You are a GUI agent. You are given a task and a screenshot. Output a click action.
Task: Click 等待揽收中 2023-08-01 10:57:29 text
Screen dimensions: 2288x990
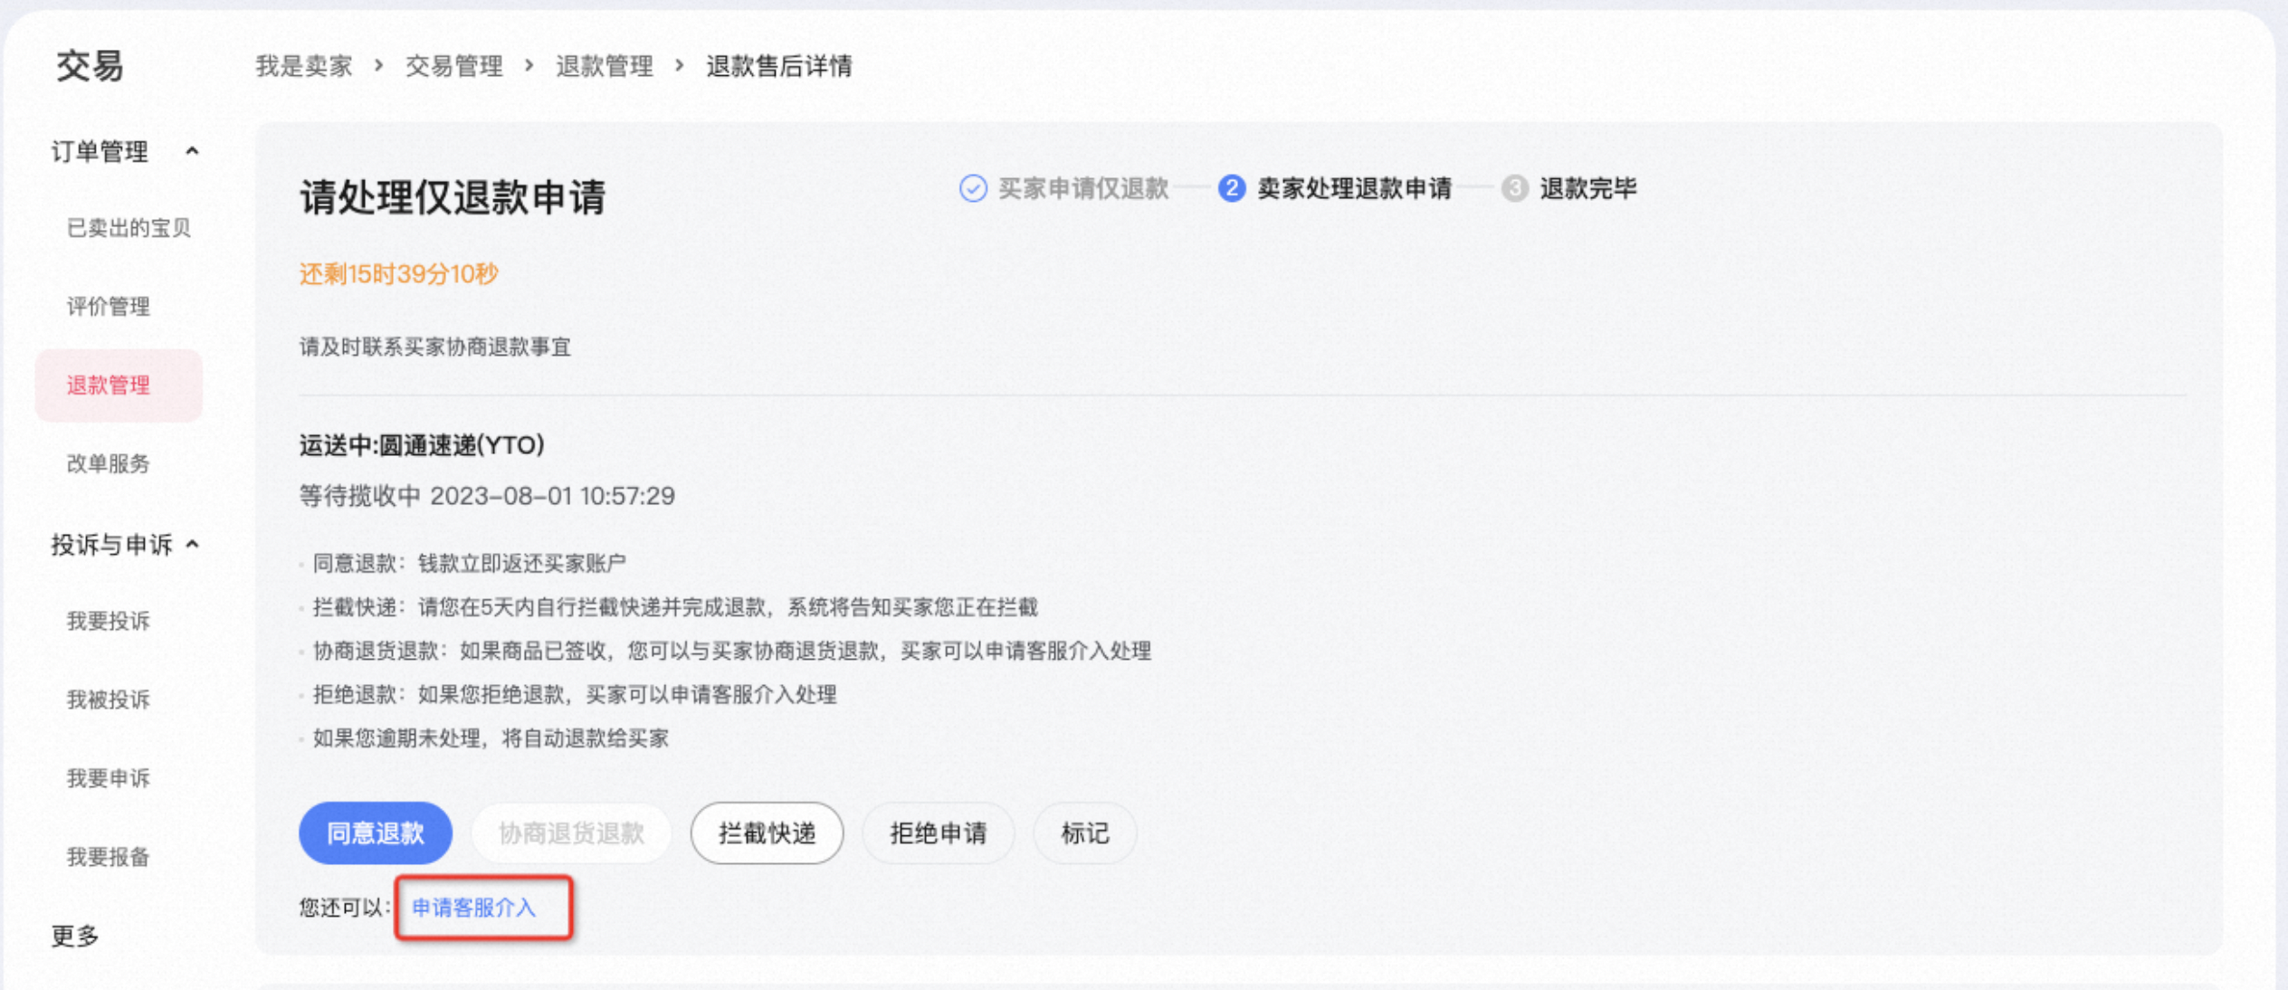point(487,496)
